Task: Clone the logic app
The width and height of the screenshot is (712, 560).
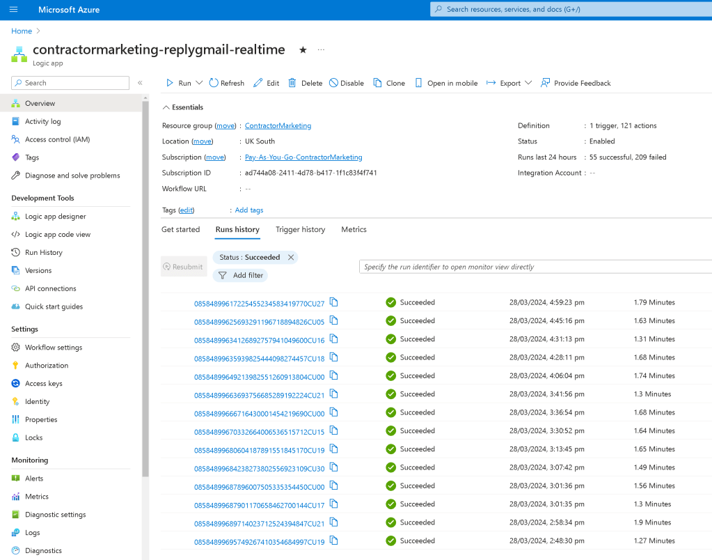Action: [x=389, y=83]
